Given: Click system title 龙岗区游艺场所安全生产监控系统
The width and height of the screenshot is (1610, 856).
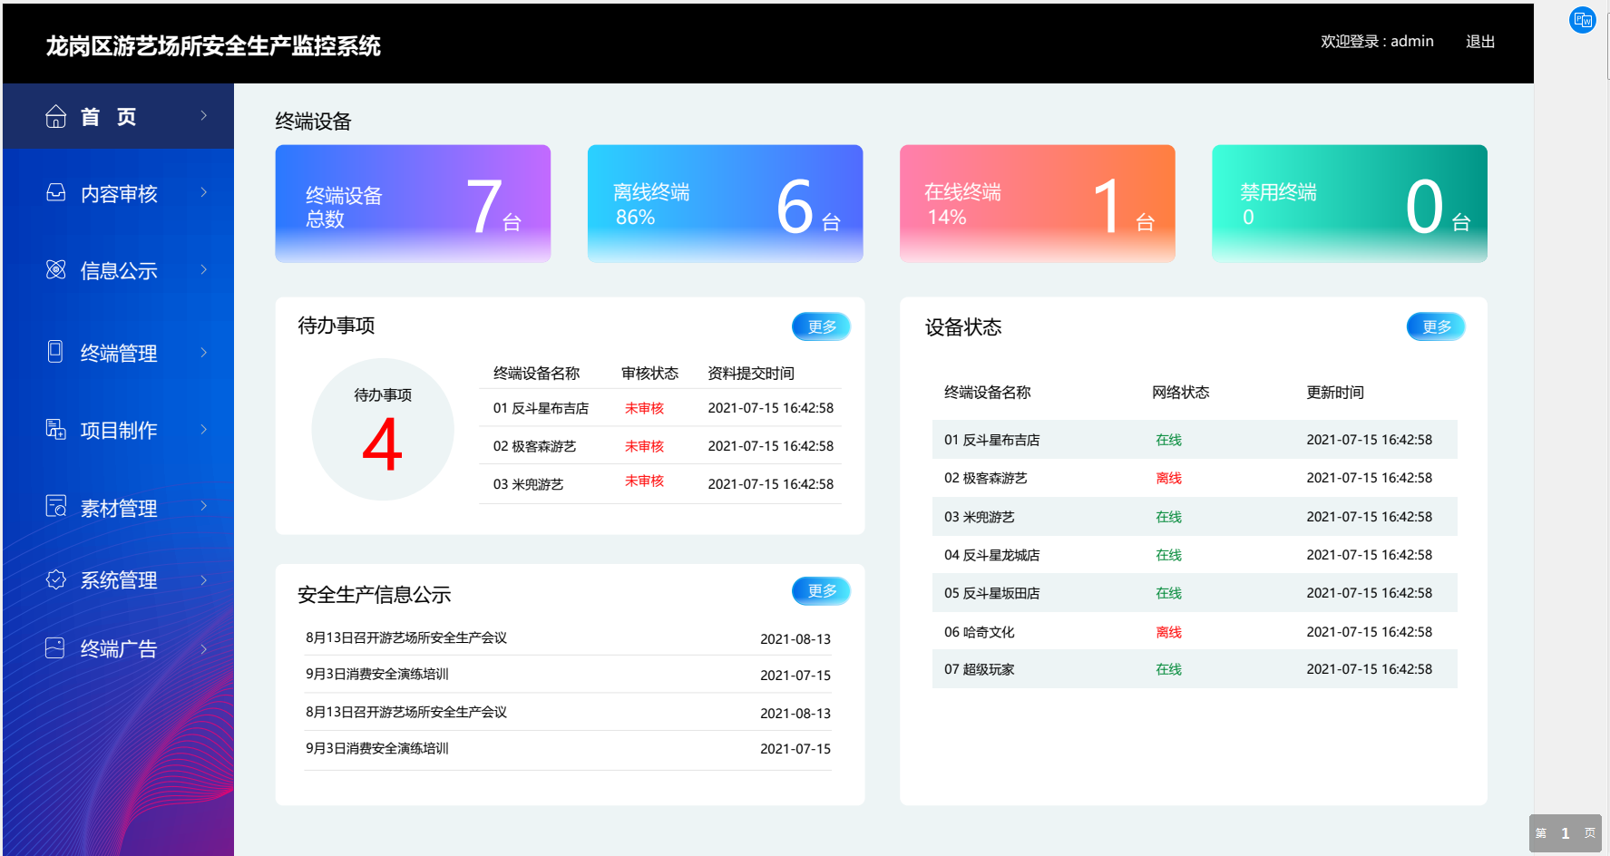Looking at the screenshot, I should (x=213, y=45).
